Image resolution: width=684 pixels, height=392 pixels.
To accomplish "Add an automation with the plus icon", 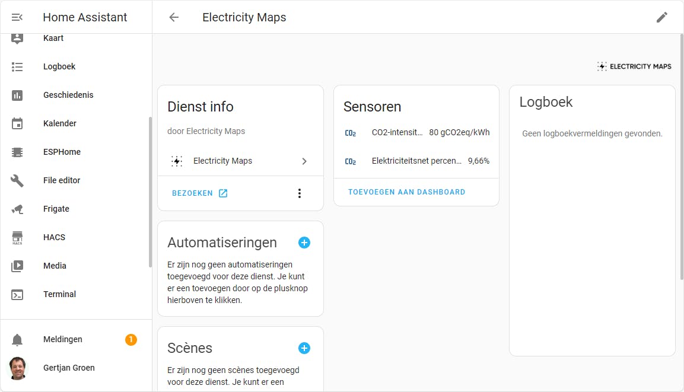I will (304, 243).
